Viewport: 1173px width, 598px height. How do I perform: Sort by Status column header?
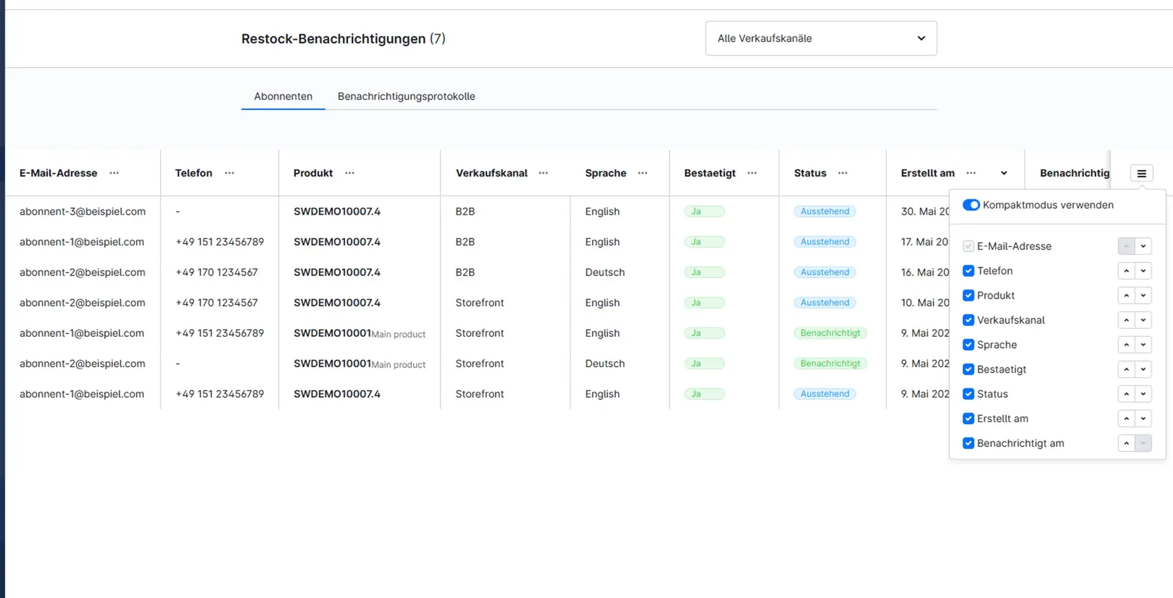coord(810,173)
